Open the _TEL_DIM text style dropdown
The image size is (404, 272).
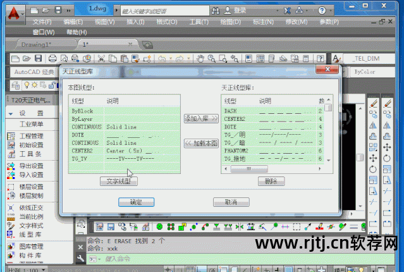(369, 59)
